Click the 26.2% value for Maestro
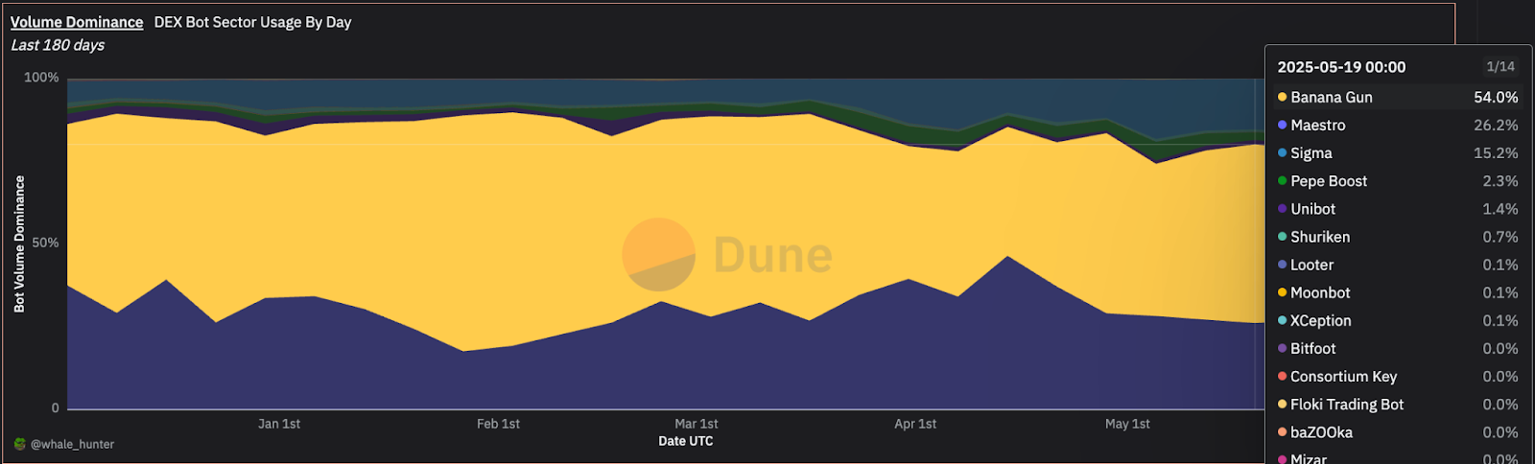The height and width of the screenshot is (464, 1535). pyautogui.click(x=1496, y=125)
